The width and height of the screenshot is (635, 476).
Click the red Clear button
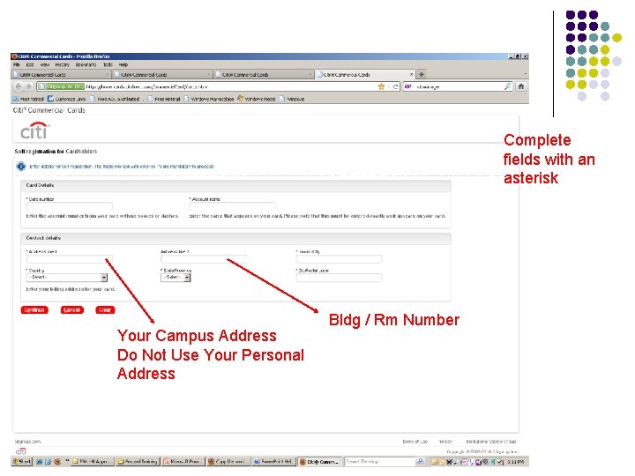[105, 310]
